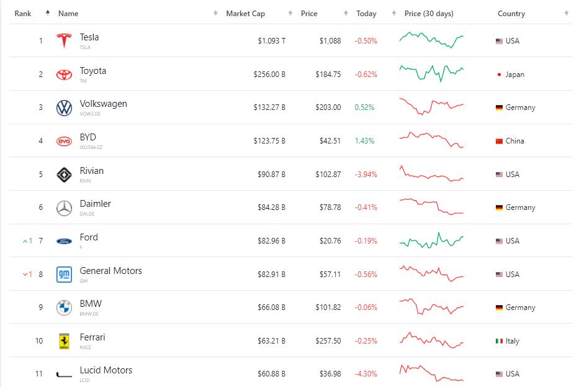Click the General Motors gm logo
This screenshot has width=579, height=387.
point(64,275)
